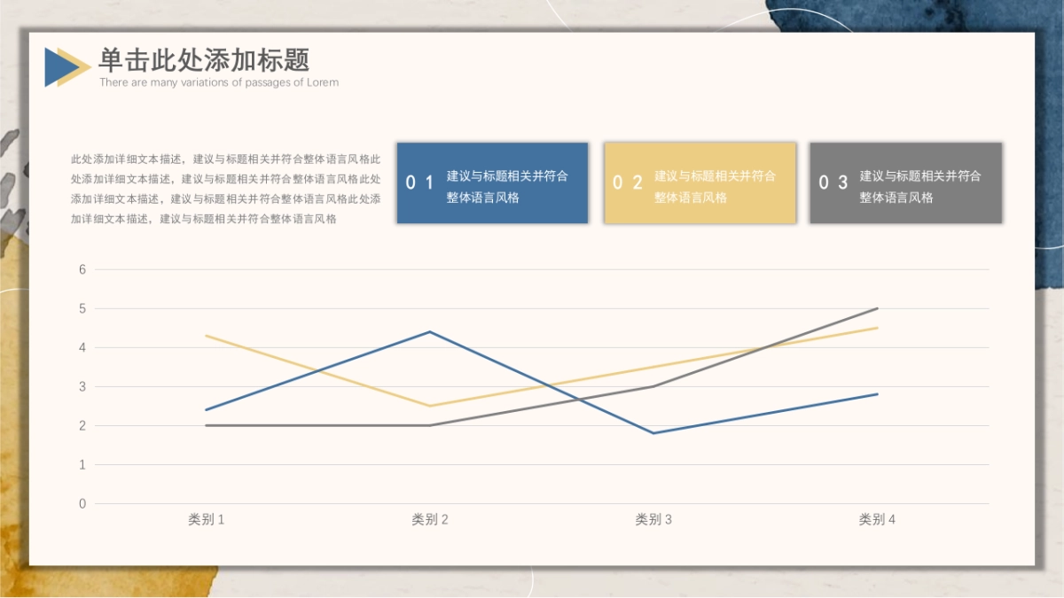This screenshot has height=598, width=1064.
Task: Click the English subtitle under the title
Action: pyautogui.click(x=220, y=82)
